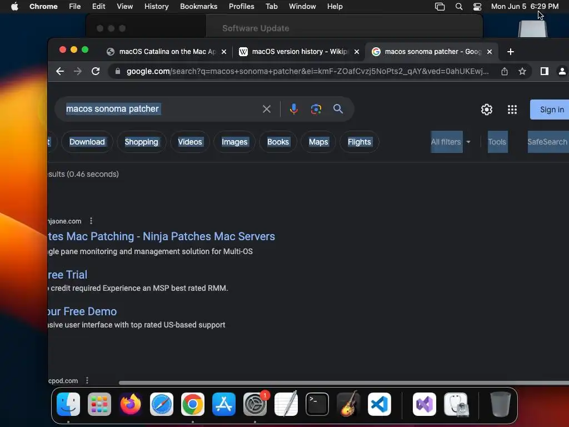Open App Store from the Dock

coord(224,404)
